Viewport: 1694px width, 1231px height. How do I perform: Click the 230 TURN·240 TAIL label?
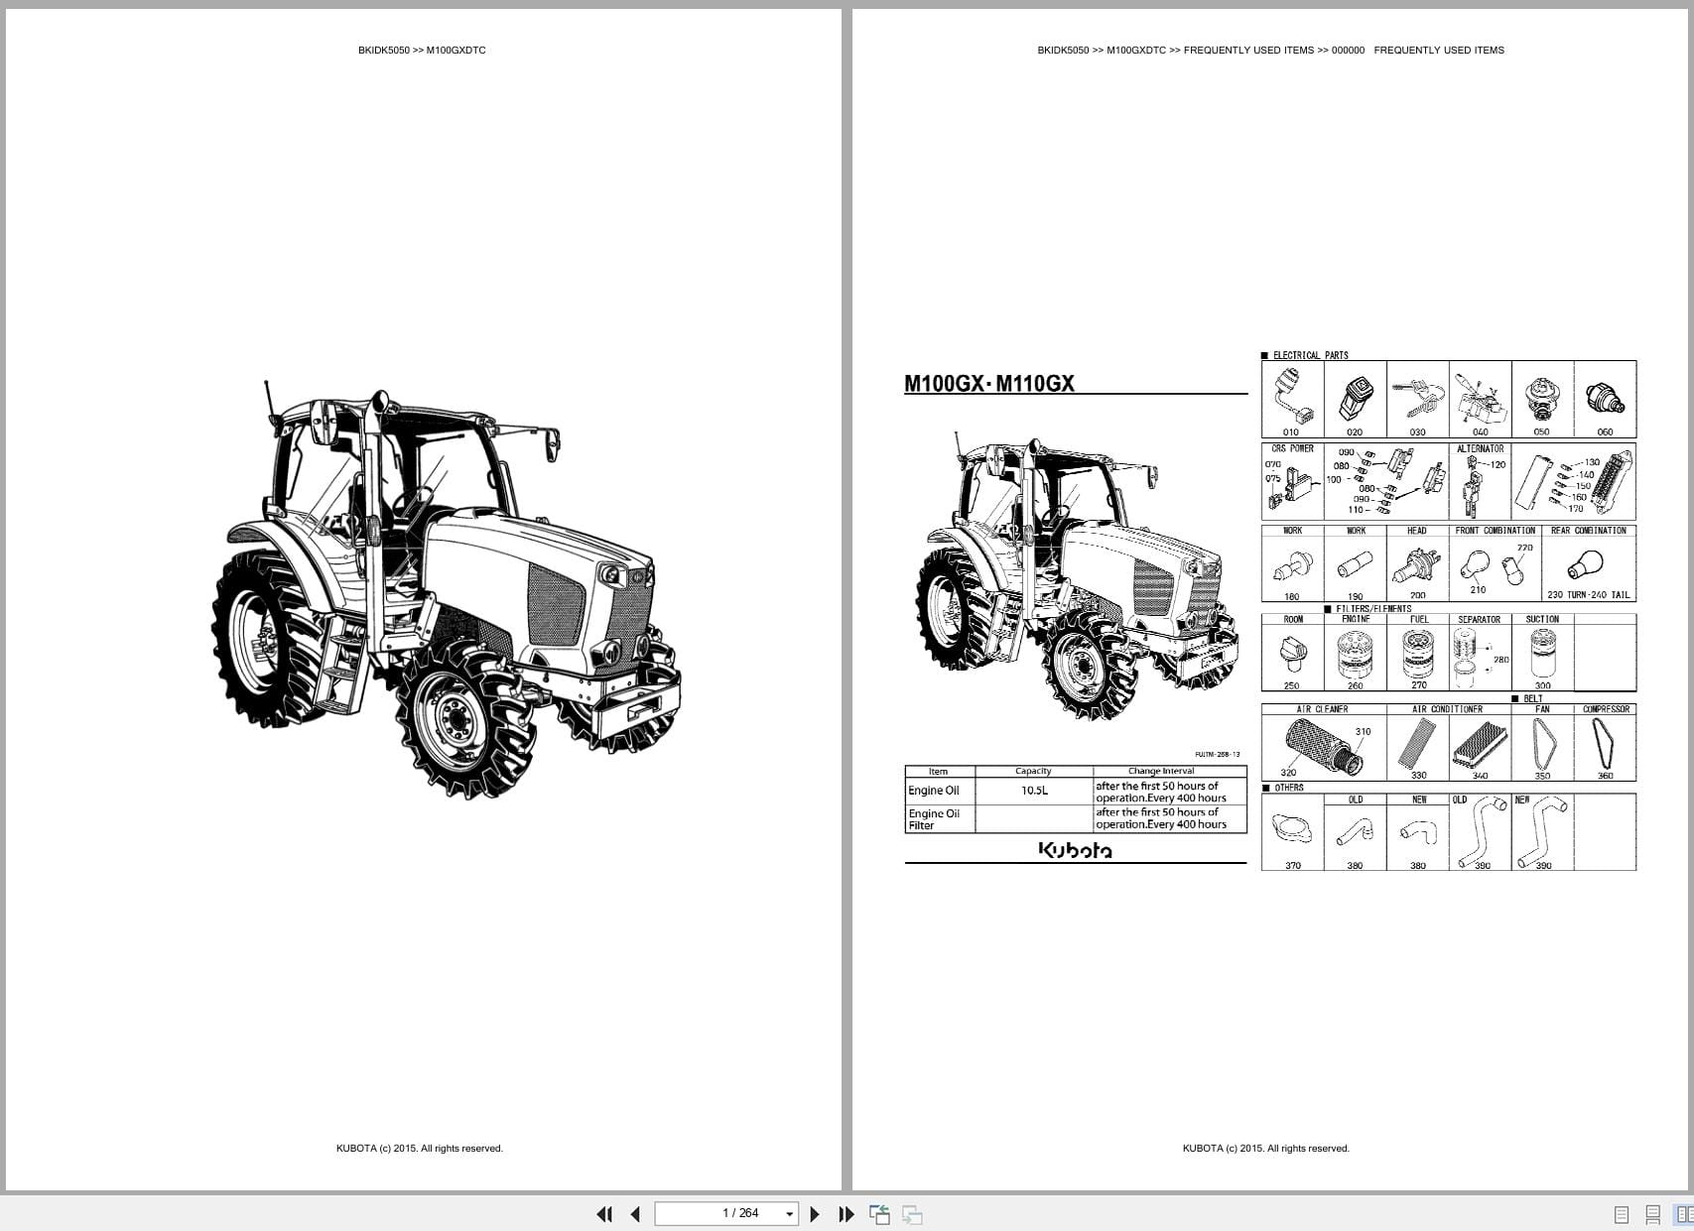[1588, 595]
